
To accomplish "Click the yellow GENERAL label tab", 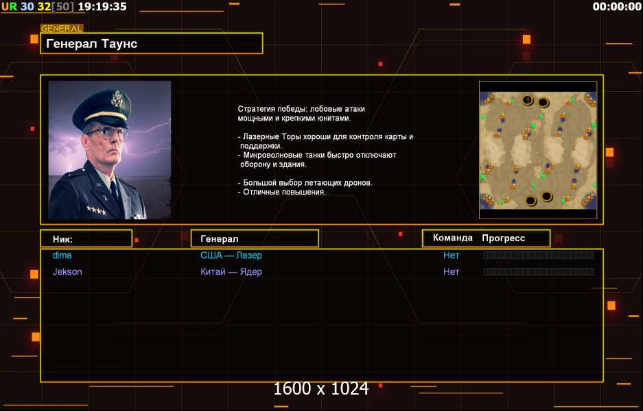I will (62, 28).
